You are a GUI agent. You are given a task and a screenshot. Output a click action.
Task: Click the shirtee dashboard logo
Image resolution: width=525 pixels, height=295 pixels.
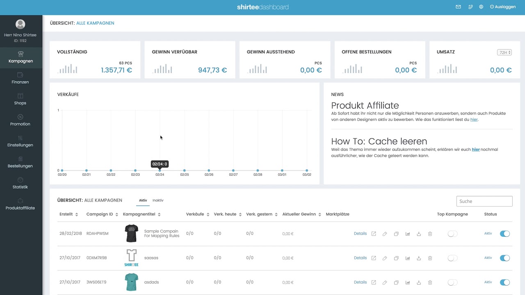coord(262,7)
